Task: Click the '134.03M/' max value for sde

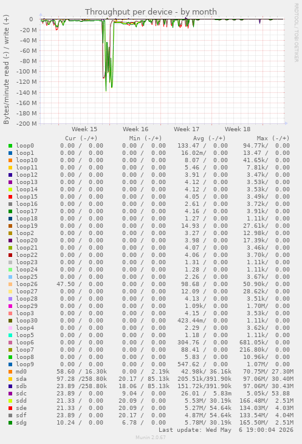Action: (254, 408)
